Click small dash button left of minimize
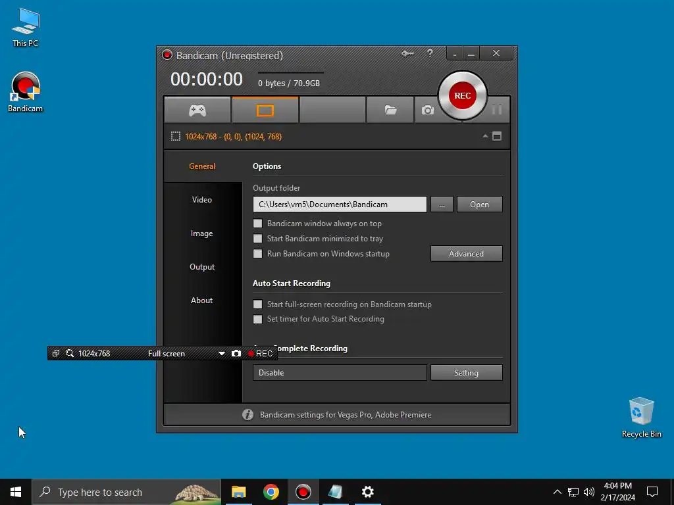The width and height of the screenshot is (674, 505). [x=455, y=54]
